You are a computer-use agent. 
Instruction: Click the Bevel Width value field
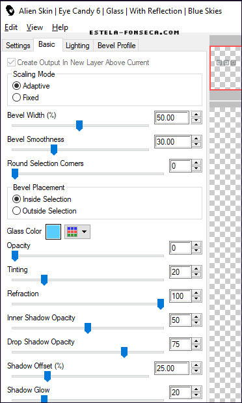(x=172, y=118)
